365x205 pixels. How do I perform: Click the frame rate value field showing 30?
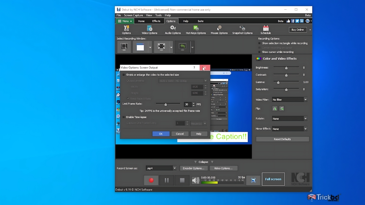tap(187, 104)
